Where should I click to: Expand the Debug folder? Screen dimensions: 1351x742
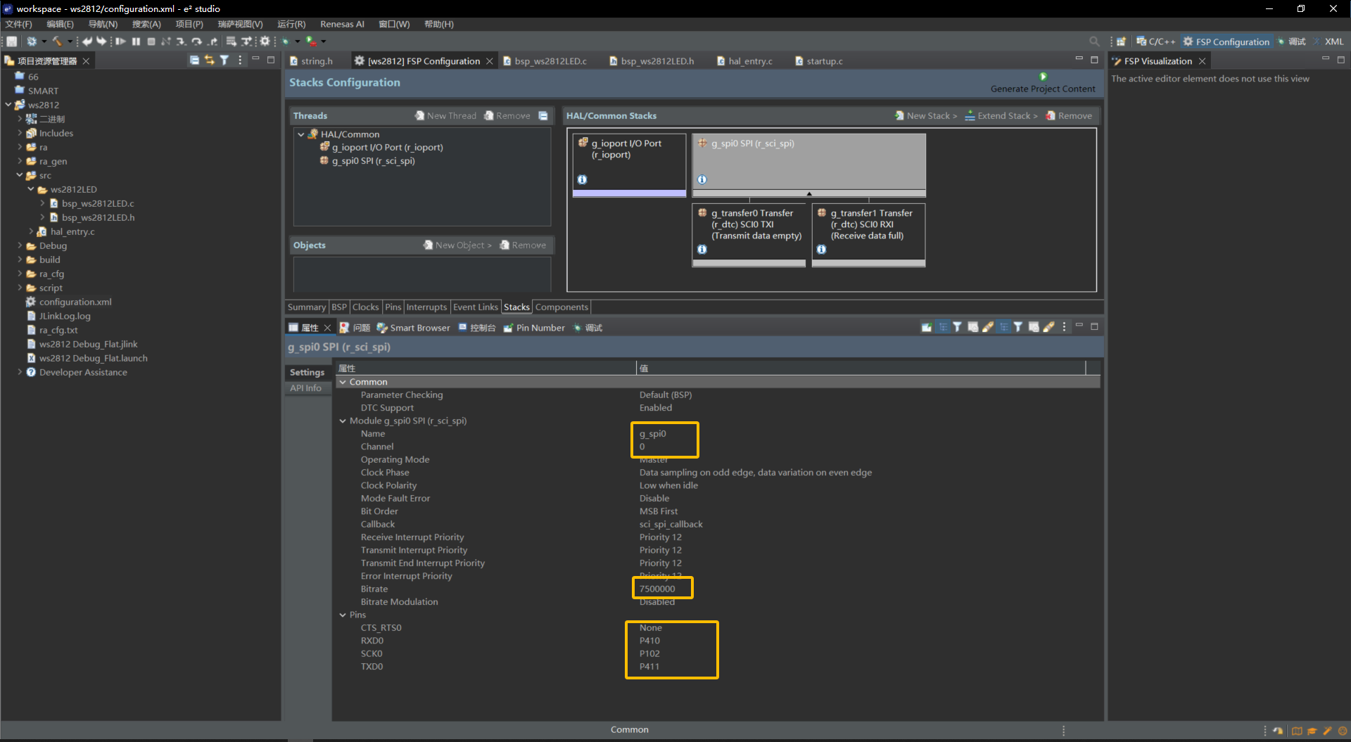(x=20, y=245)
